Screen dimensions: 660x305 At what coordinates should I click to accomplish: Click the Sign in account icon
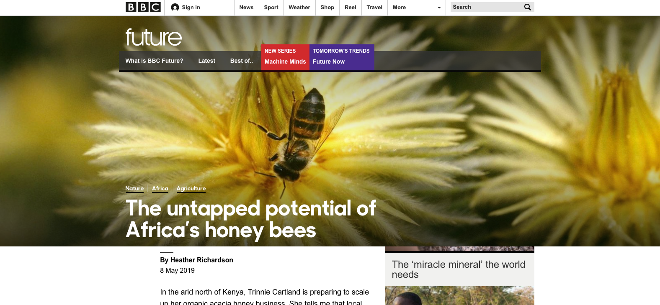coord(175,8)
